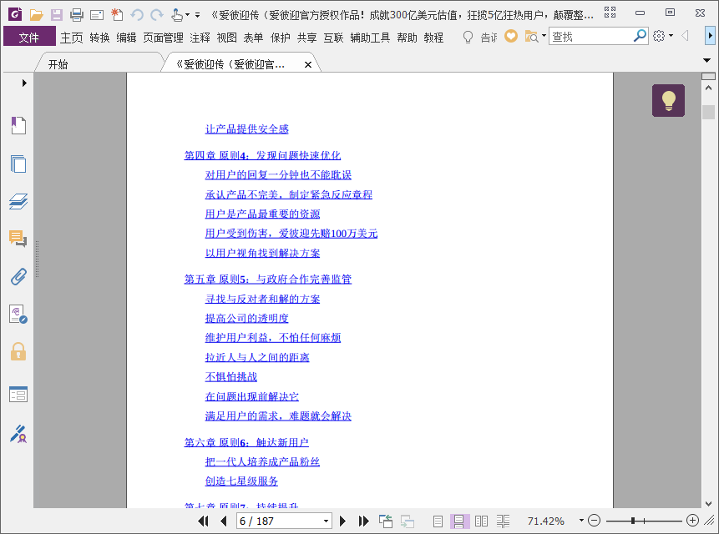The width and height of the screenshot is (719, 534).
Task: Expand ribbon right scroll arrow
Action: 710,36
